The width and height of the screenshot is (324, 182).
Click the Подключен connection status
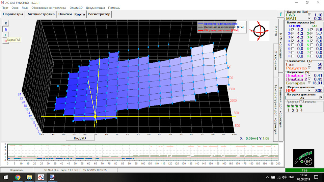tap(17, 170)
